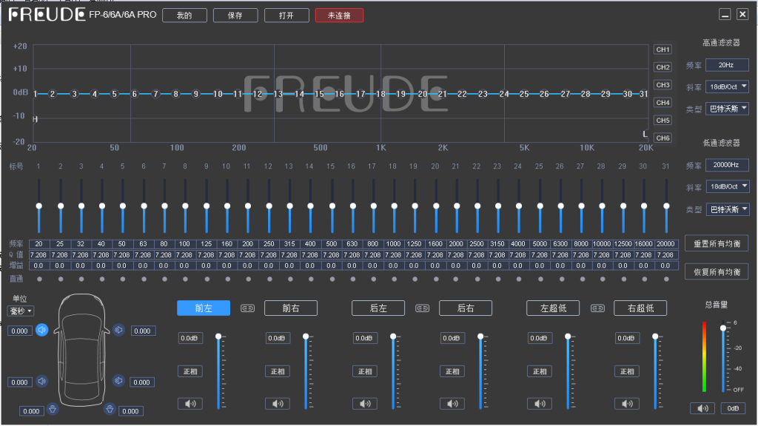Show the CH1 curve on the graph
Screen dimensions: 758x426
[663, 50]
